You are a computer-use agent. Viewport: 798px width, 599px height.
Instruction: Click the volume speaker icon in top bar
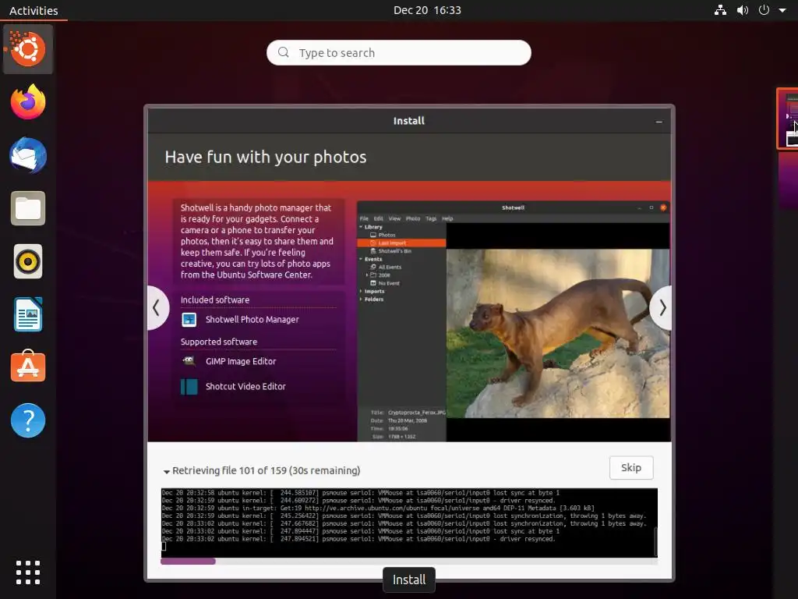(x=743, y=10)
